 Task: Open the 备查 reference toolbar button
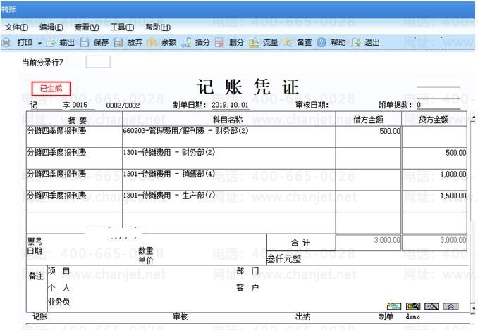click(x=298, y=43)
